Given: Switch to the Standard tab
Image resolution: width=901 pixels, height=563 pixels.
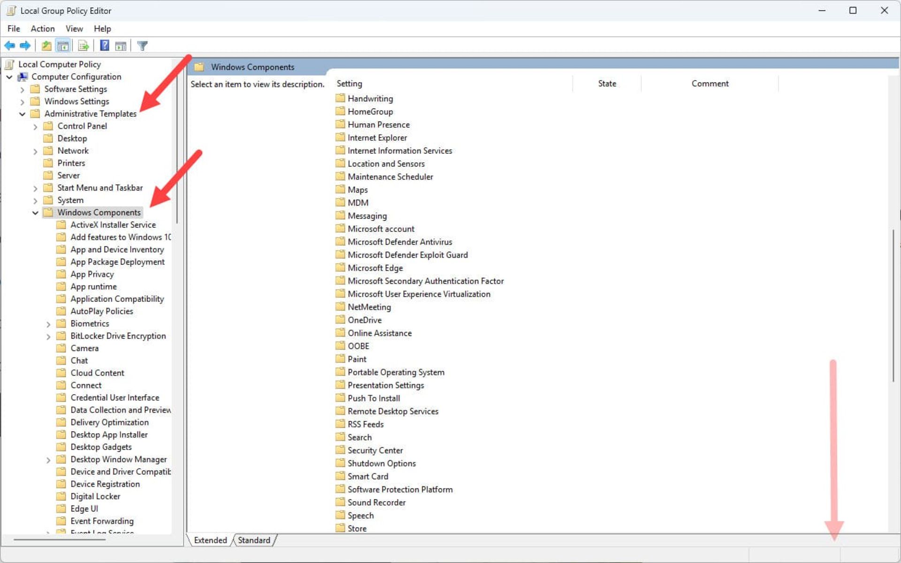Looking at the screenshot, I should pos(254,540).
